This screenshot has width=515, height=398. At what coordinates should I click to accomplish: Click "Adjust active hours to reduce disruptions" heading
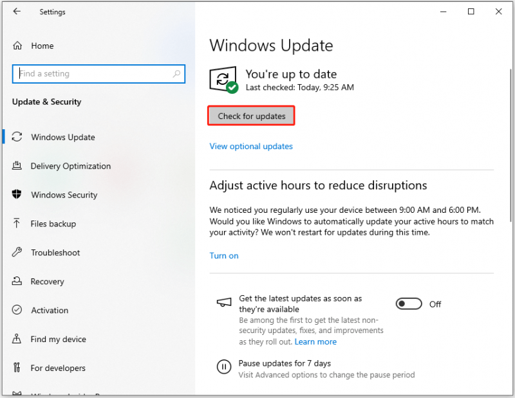[318, 185]
